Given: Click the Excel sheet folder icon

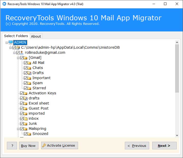Looking at the screenshot, I should coord(26,103).
